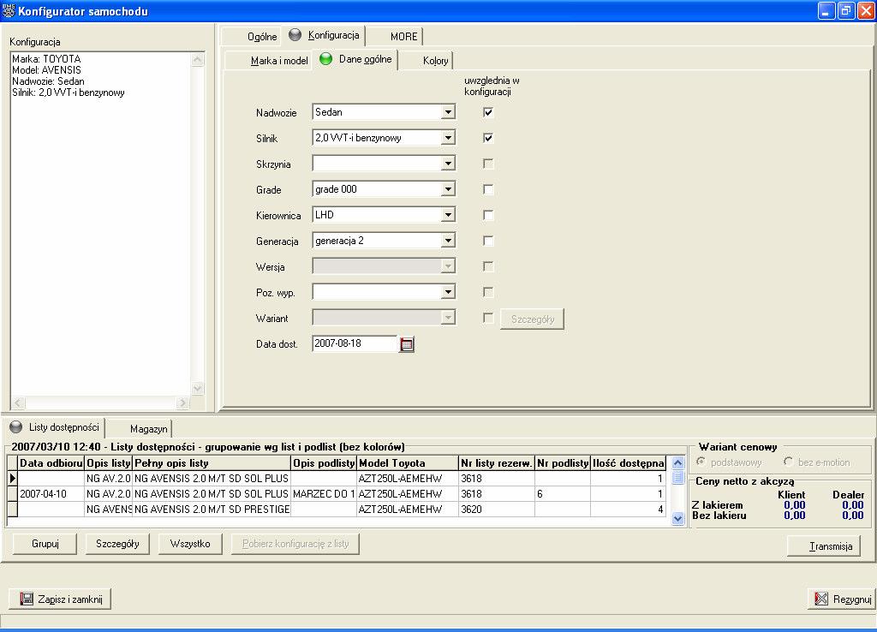Toggle Silnik include-in-configuration checkbox
The width and height of the screenshot is (877, 632).
[488, 138]
